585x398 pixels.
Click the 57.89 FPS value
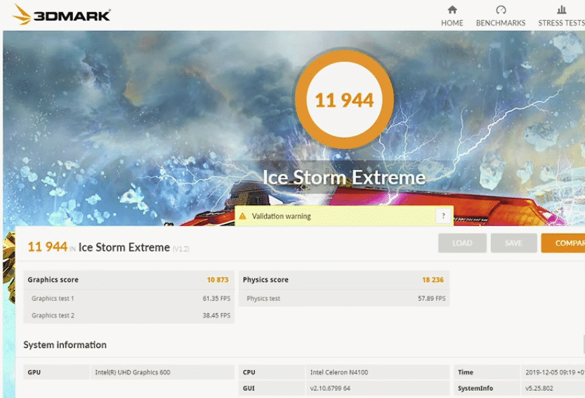(432, 298)
